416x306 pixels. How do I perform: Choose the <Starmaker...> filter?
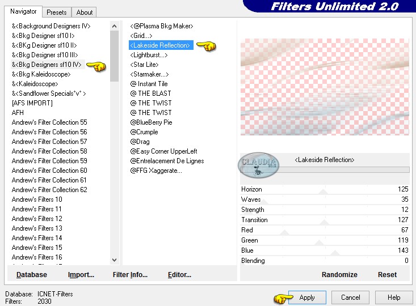[149, 74]
